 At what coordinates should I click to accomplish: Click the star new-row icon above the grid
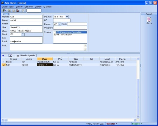coord(3,55)
